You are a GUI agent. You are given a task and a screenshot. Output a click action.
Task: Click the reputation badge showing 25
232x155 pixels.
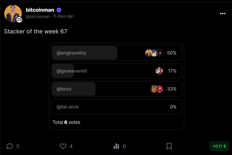point(19,19)
